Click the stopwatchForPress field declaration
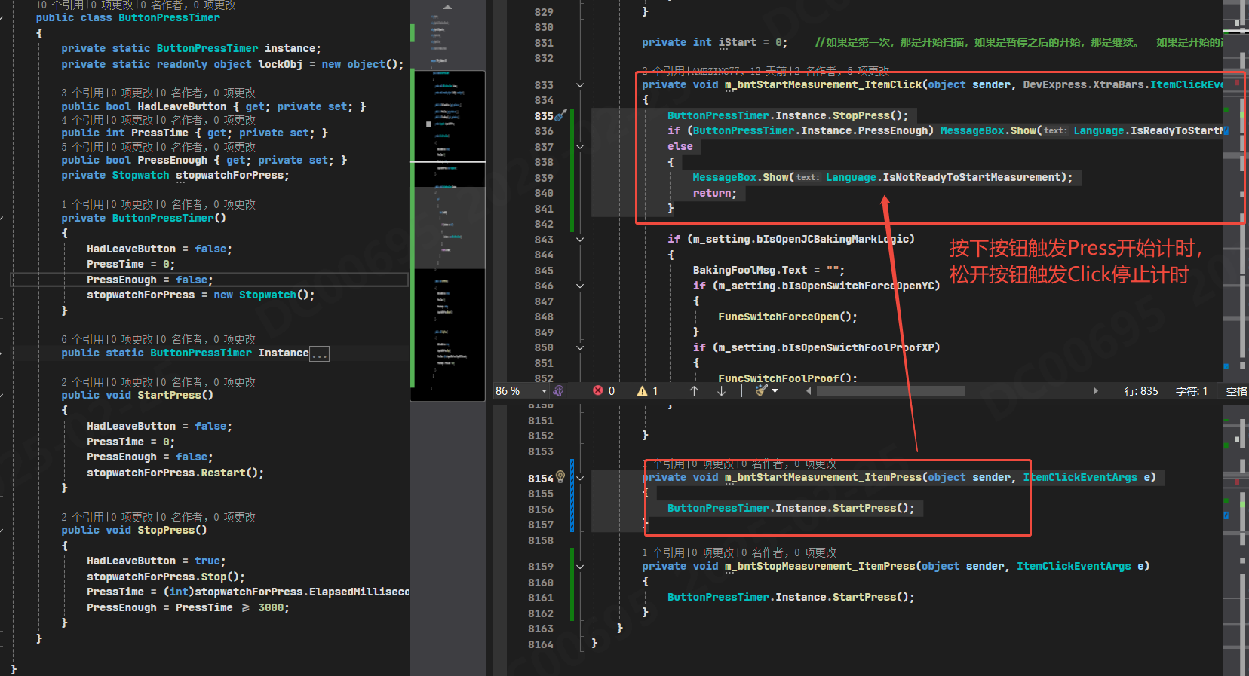 pos(232,175)
